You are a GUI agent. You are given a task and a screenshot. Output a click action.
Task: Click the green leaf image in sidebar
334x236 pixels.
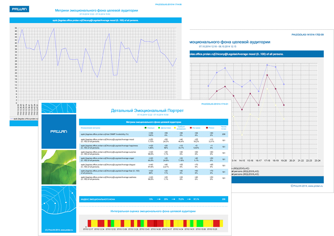click(x=59, y=167)
